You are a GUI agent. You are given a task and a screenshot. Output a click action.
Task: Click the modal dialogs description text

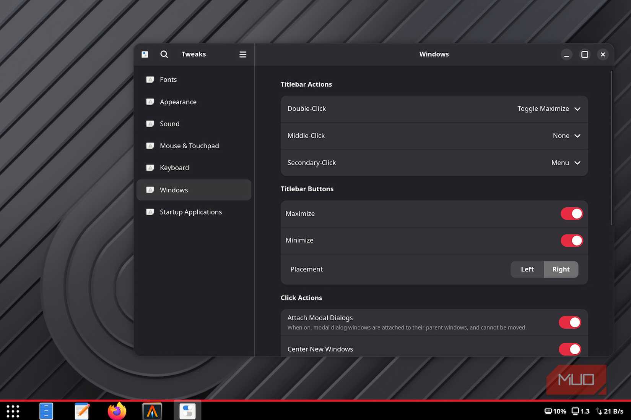click(407, 327)
